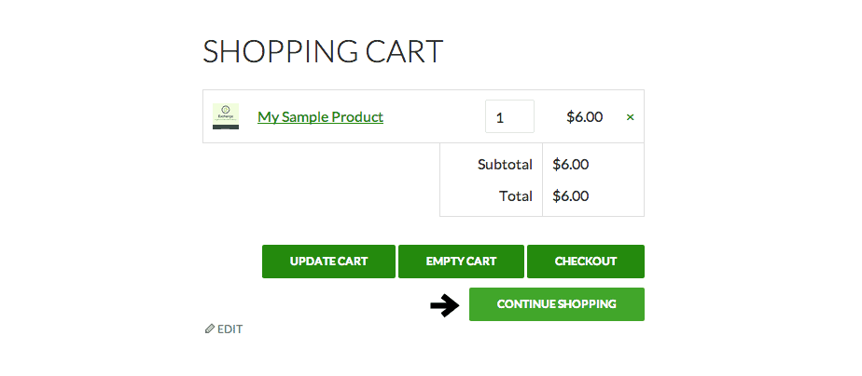The width and height of the screenshot is (862, 376).
Task: Click the Subtotal amount of $6.00
Action: pos(571,165)
